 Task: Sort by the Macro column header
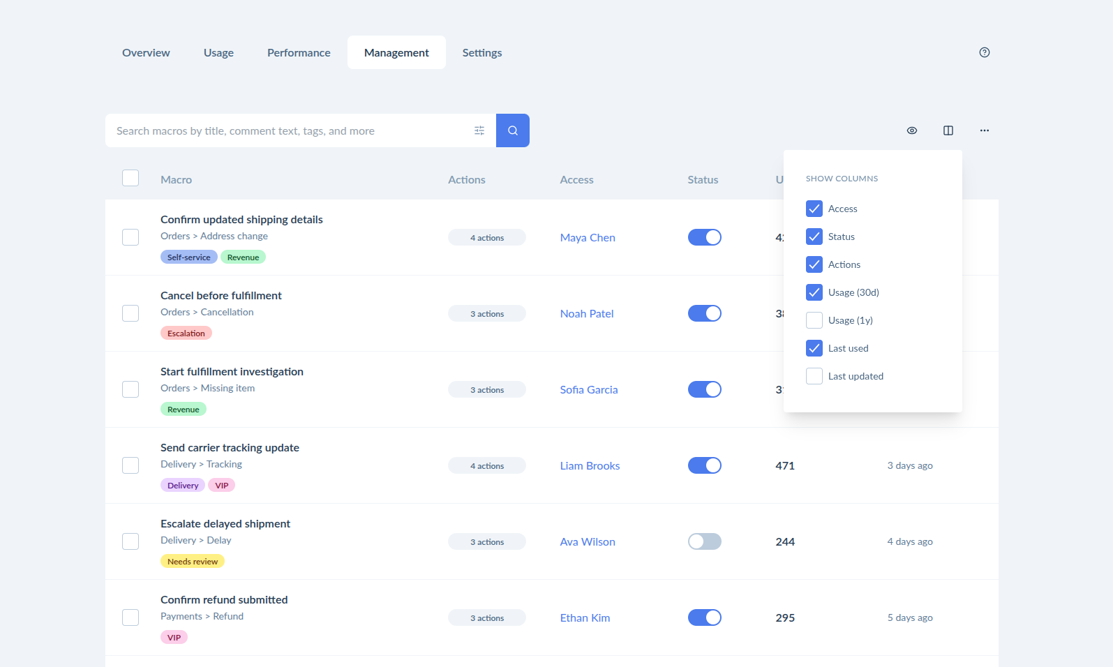click(176, 179)
